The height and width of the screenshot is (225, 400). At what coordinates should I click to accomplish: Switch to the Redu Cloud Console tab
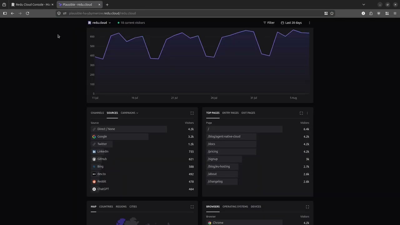(x=32, y=5)
